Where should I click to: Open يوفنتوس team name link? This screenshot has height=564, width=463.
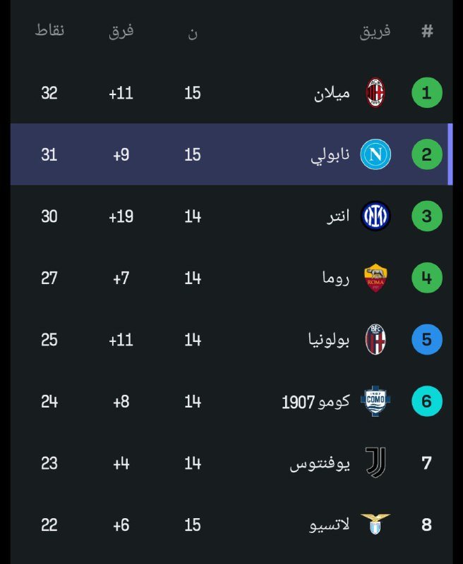(x=319, y=463)
